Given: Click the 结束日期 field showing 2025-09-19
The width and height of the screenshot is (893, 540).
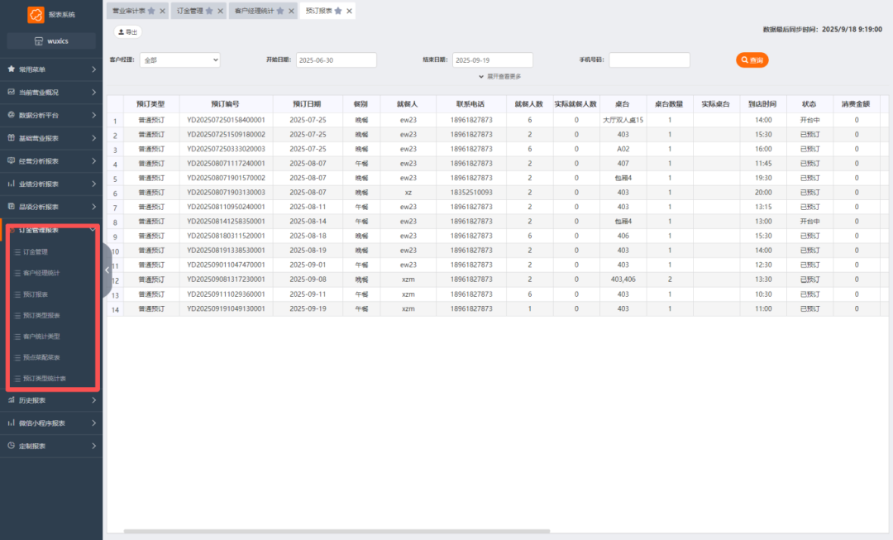Looking at the screenshot, I should pyautogui.click(x=493, y=60).
